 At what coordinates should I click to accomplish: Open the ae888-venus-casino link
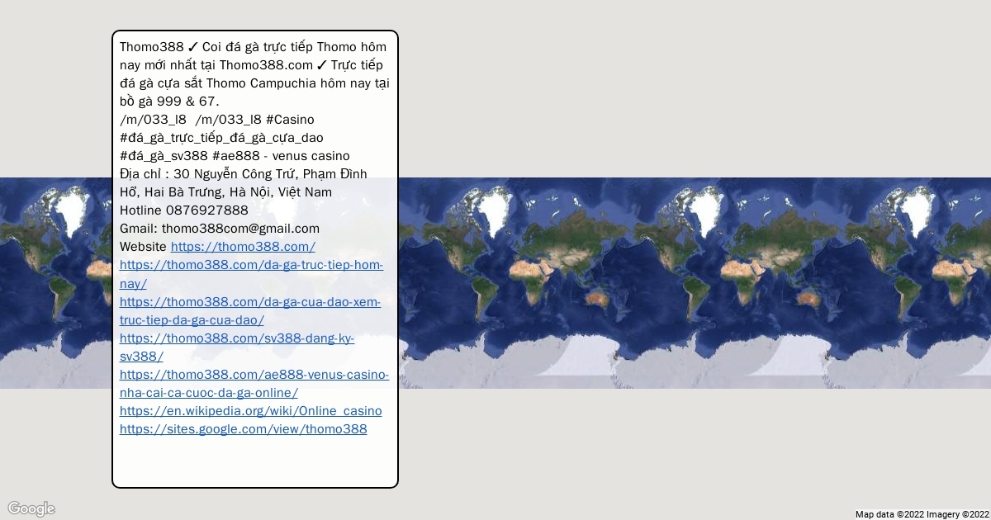tap(254, 383)
